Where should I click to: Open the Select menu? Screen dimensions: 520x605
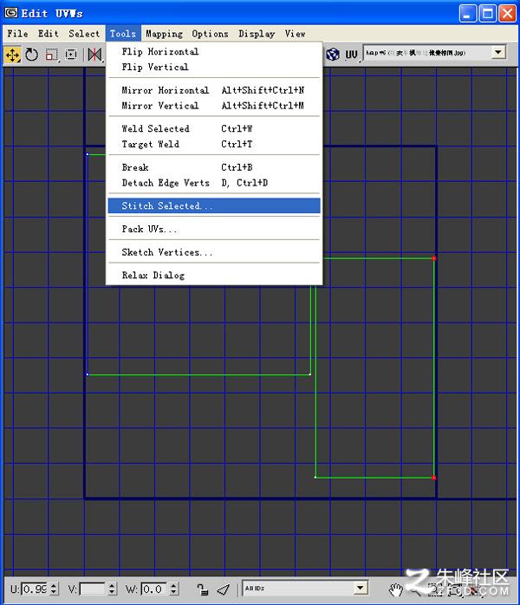(84, 34)
